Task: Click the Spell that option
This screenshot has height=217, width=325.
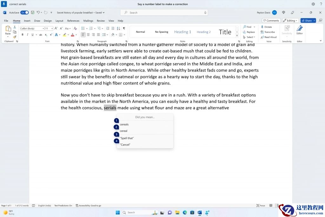Action: 127,138
